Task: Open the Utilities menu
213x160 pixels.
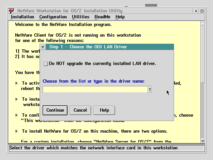Action: pos(81,17)
